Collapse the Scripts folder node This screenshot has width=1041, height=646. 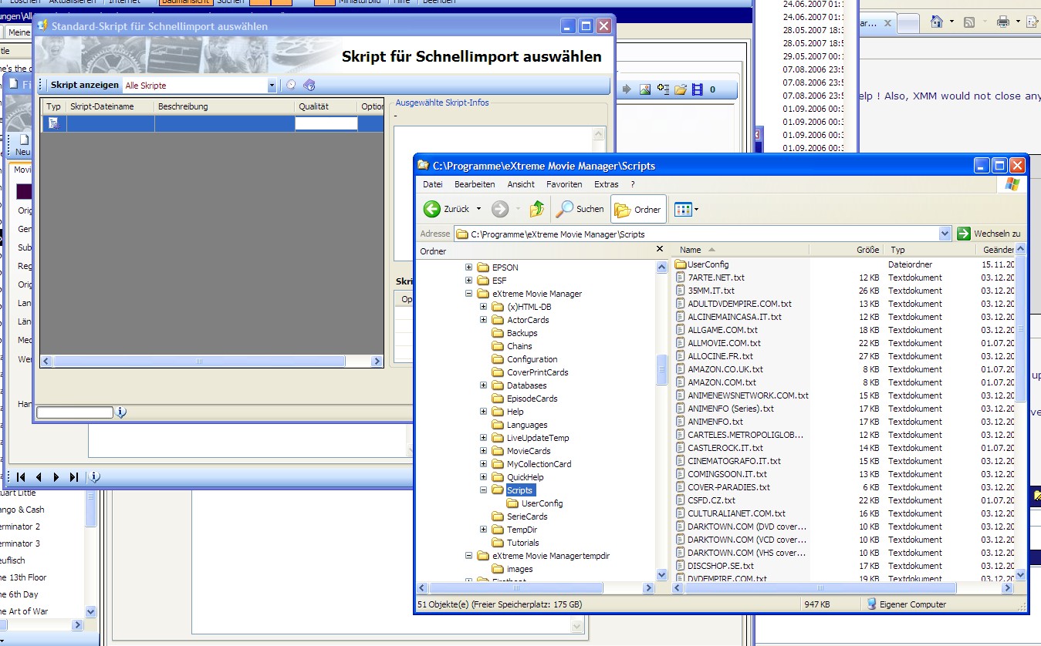coord(483,490)
